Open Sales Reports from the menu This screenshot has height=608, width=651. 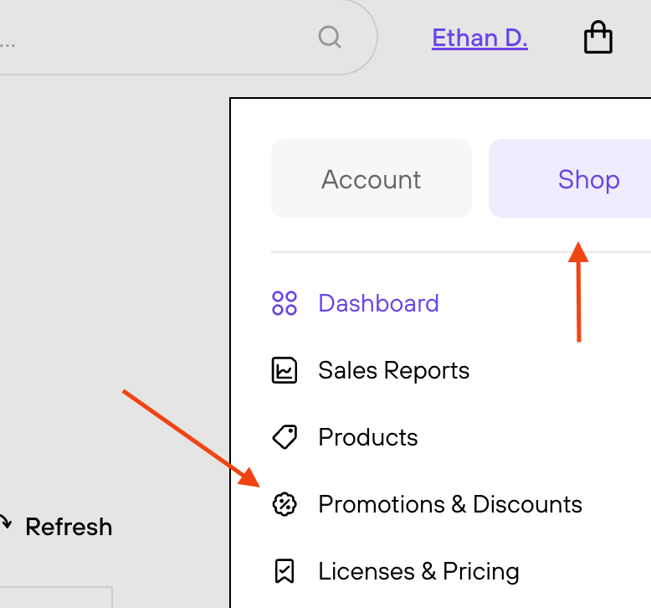click(393, 370)
